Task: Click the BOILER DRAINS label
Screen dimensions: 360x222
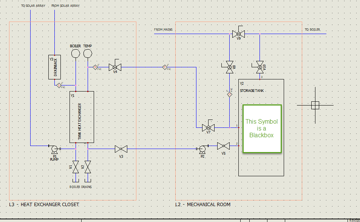Action: point(80,187)
